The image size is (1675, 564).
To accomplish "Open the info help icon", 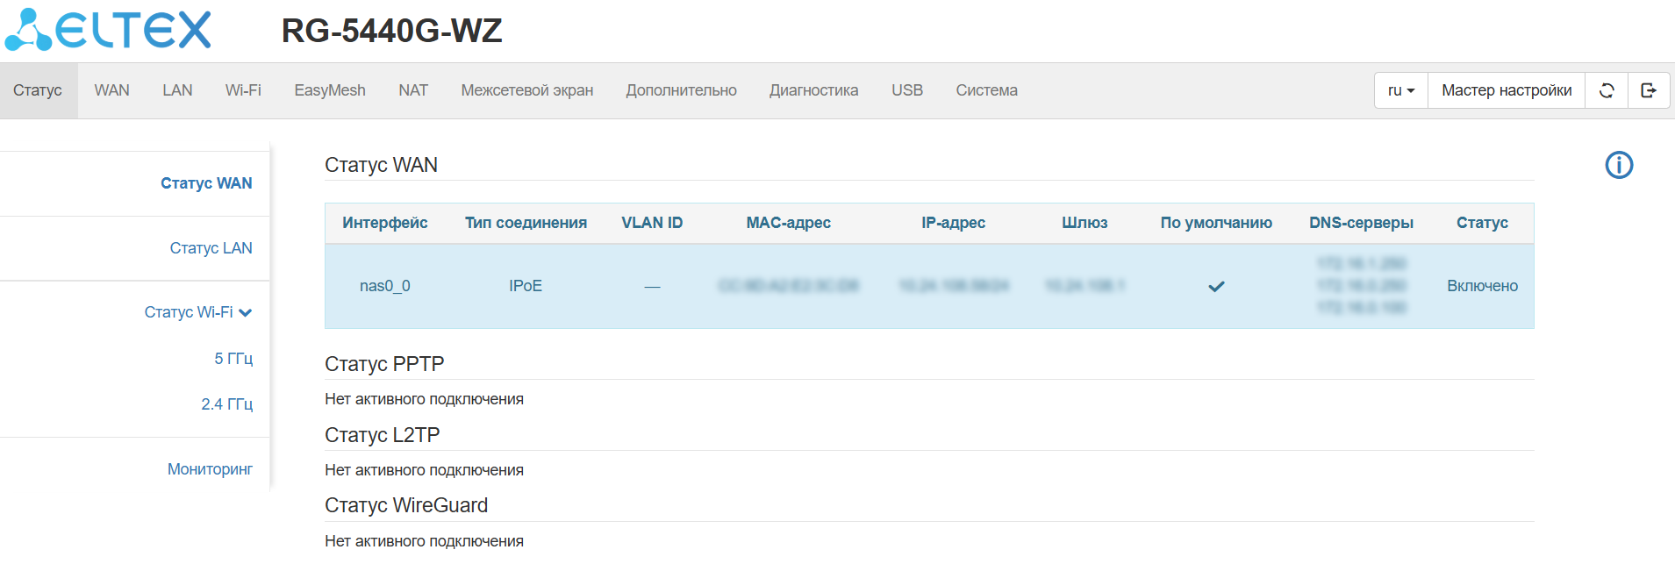I will [x=1619, y=165].
